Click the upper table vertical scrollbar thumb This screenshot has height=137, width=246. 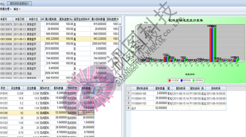click(x=120, y=41)
